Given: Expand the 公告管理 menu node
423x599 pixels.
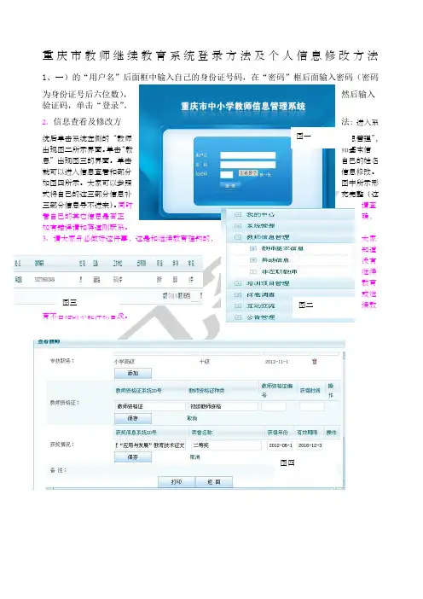Looking at the screenshot, I should pyautogui.click(x=238, y=317).
